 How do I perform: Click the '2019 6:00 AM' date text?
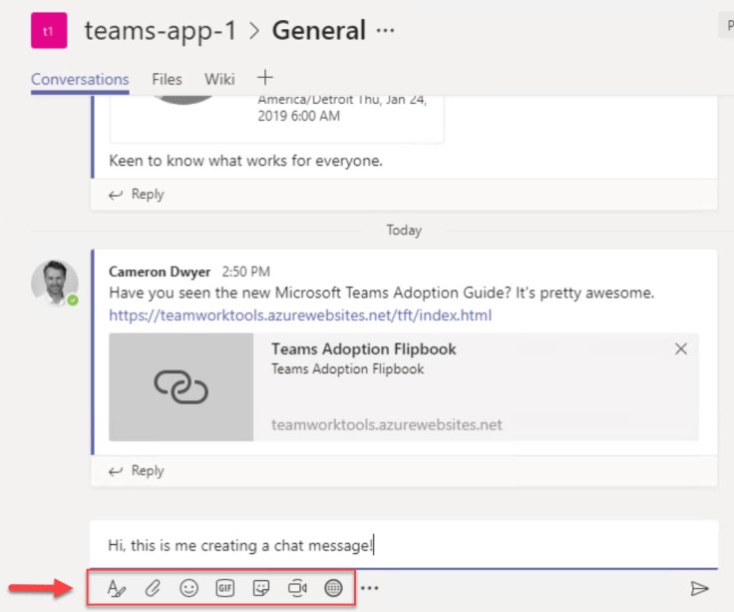298,116
